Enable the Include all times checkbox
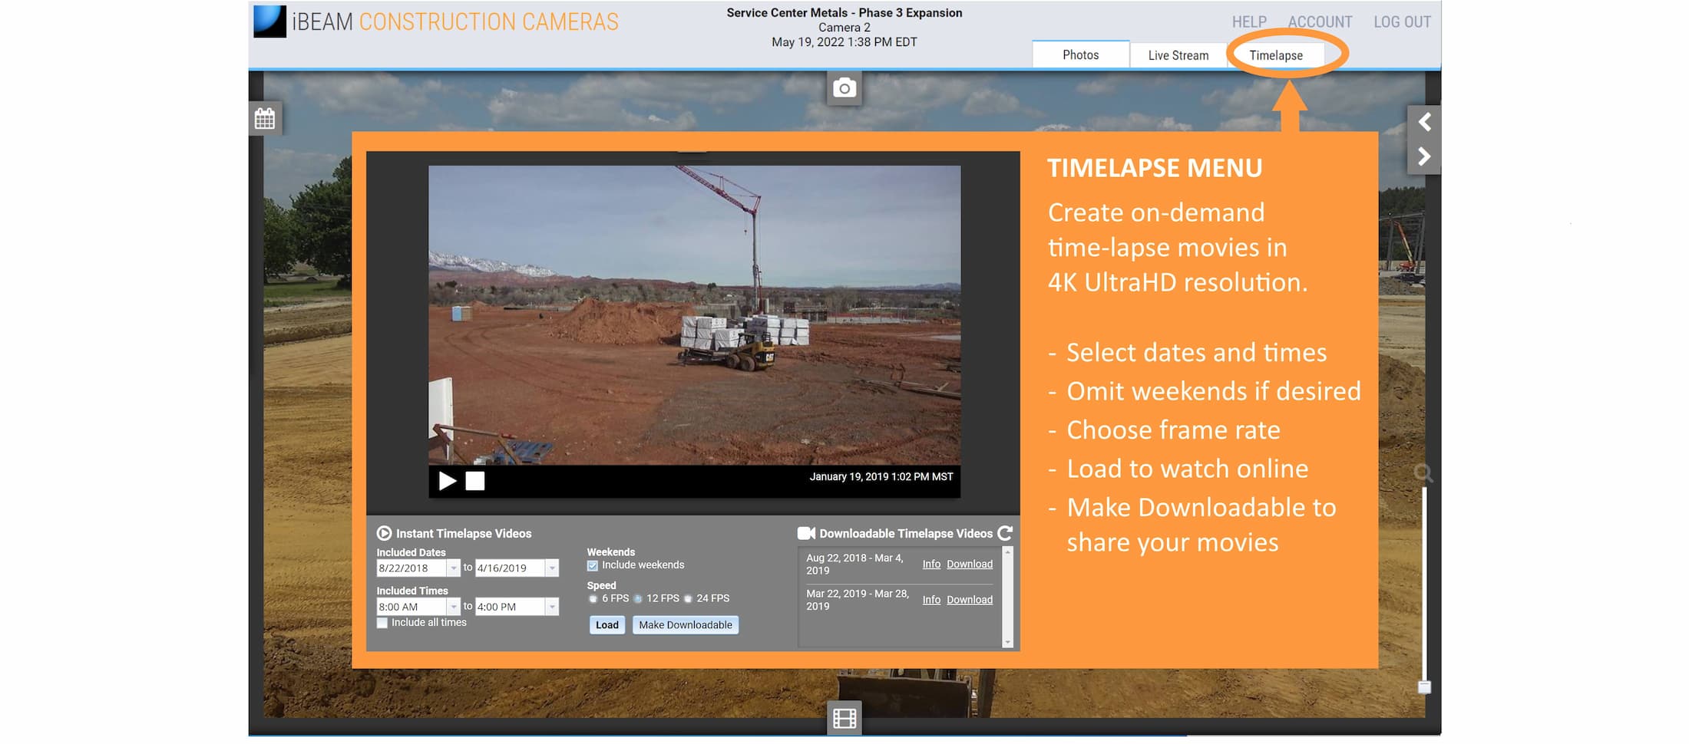The image size is (1689, 744). 382,623
